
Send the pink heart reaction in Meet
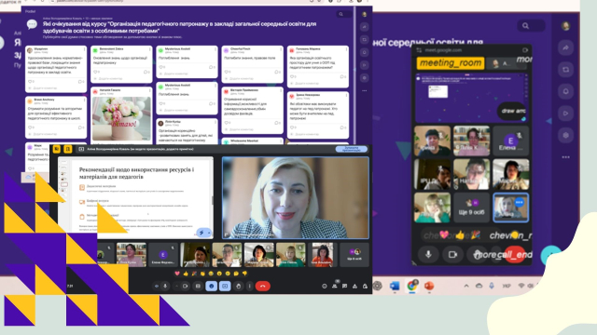click(177, 274)
